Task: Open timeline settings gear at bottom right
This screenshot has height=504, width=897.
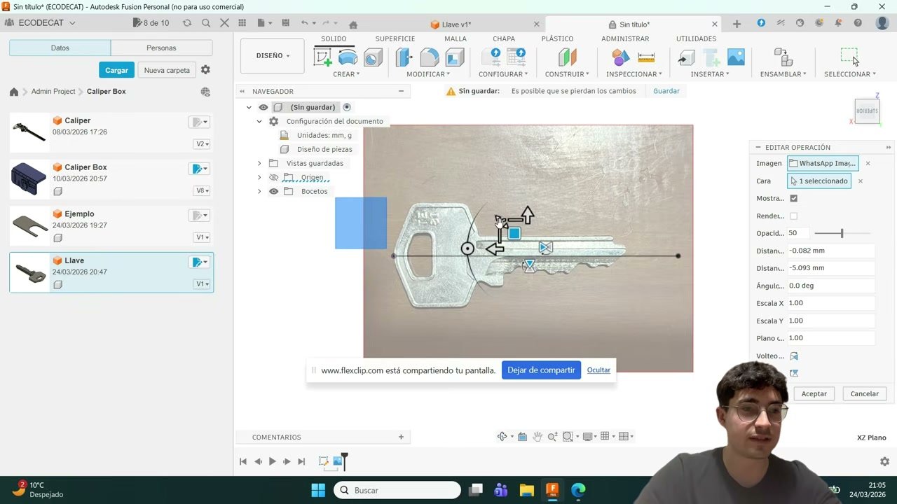Action: 884,462
